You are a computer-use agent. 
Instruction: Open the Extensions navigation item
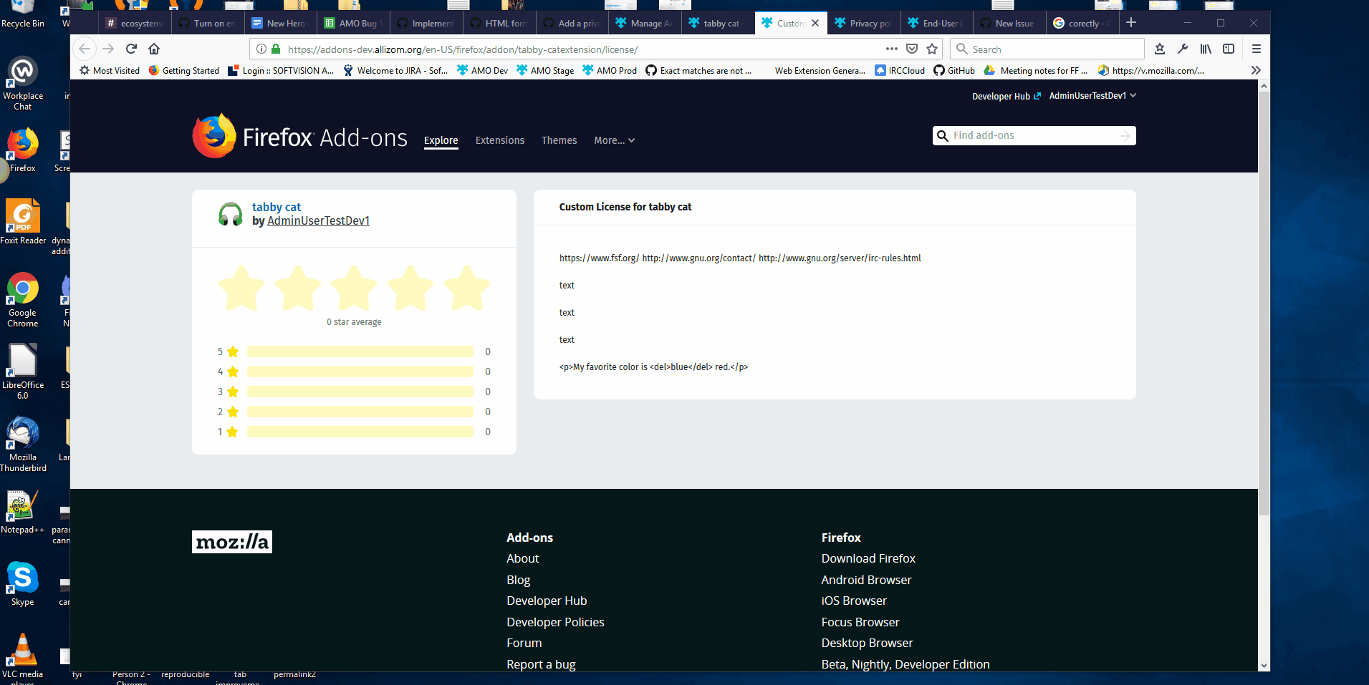click(500, 140)
